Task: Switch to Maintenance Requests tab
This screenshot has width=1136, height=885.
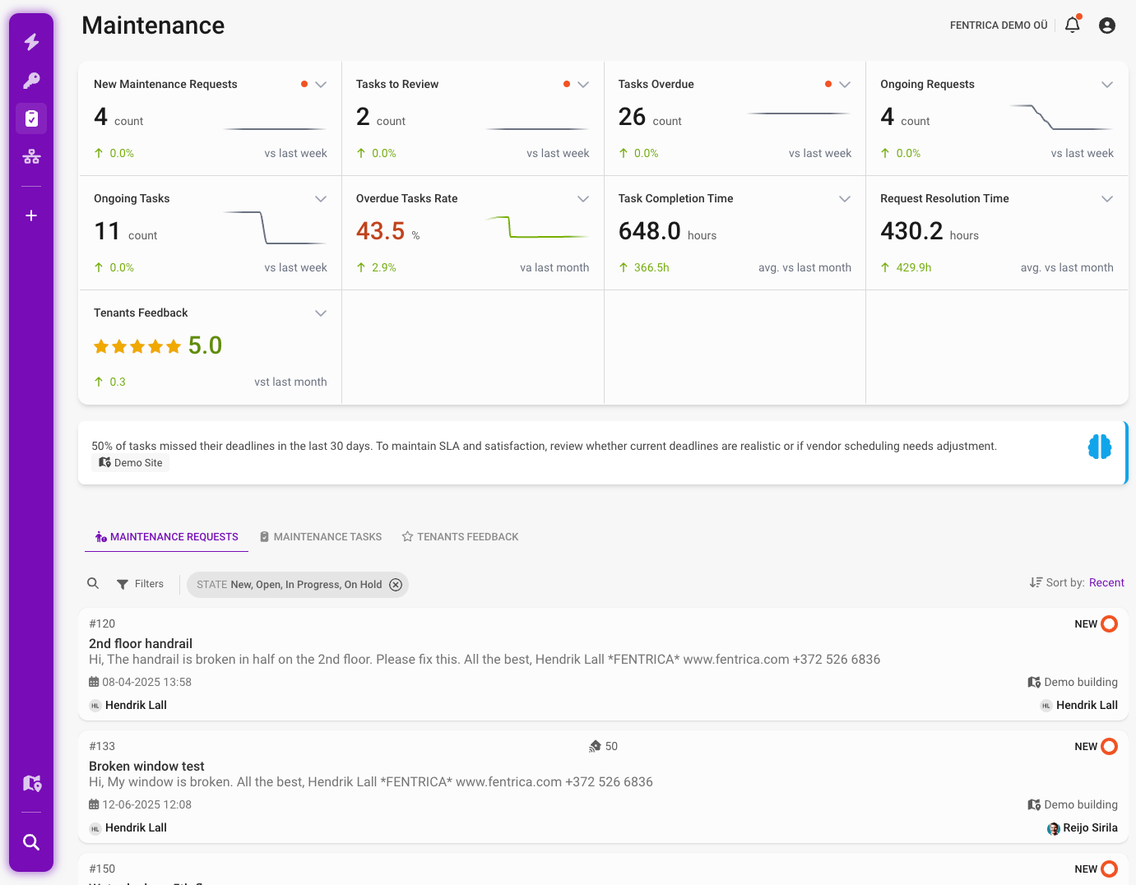Action: tap(166, 537)
